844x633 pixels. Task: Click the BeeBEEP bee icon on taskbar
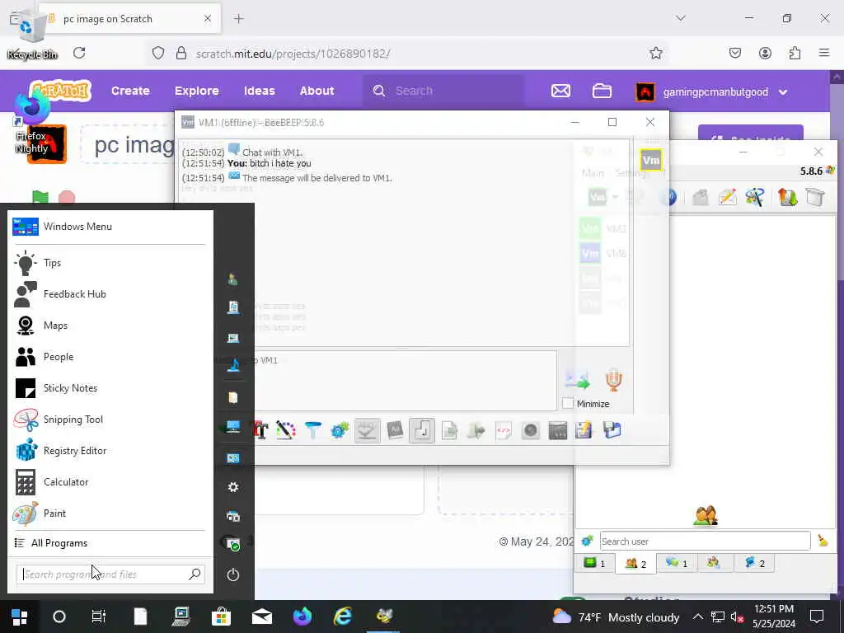384,617
